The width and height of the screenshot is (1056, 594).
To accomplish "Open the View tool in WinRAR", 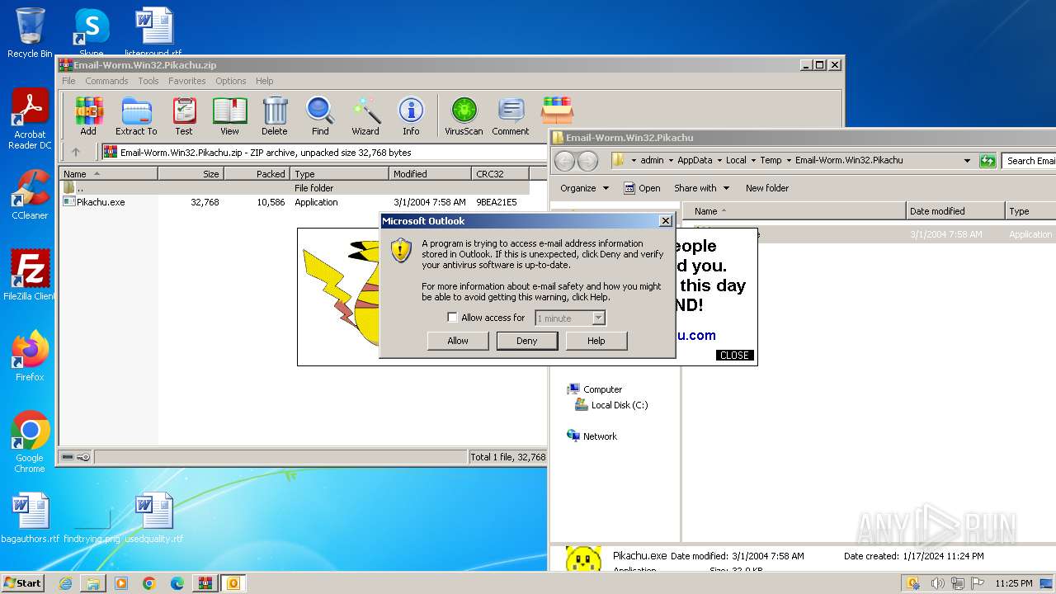I will click(229, 116).
